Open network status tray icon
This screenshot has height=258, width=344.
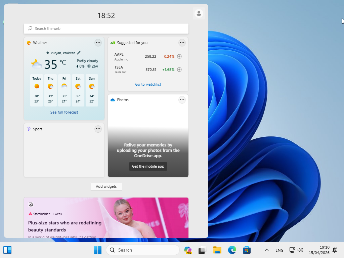(x=292, y=250)
